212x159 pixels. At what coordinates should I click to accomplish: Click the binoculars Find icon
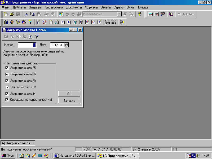79,14
